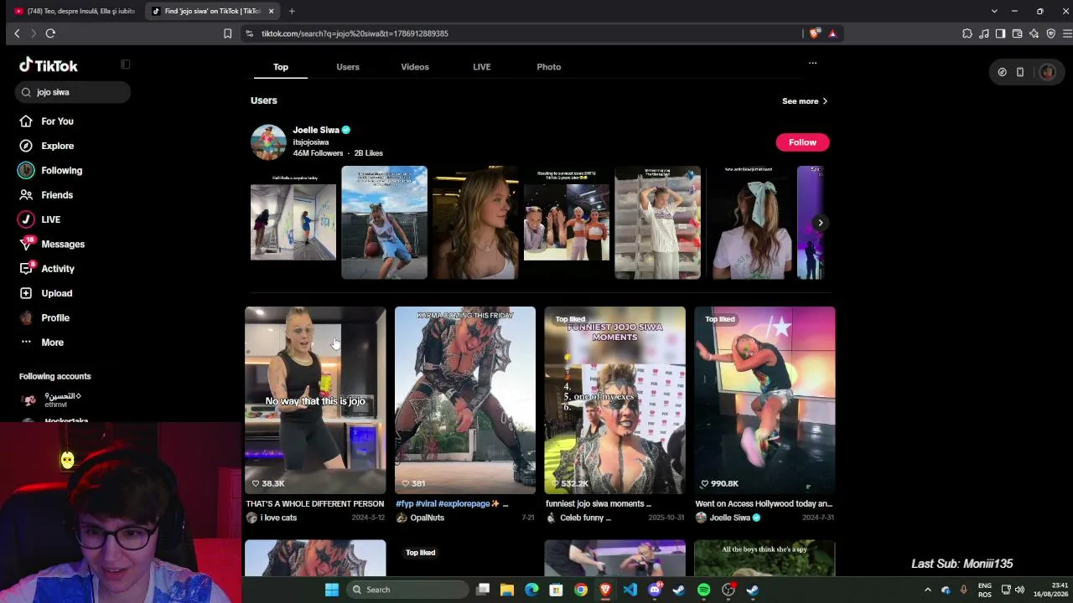1073x603 pixels.
Task: Open the Windows Start menu
Action: (x=332, y=590)
